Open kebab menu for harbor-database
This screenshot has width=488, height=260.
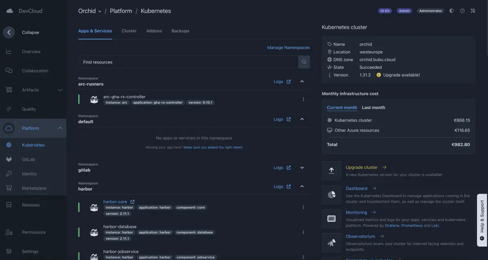[x=303, y=232]
